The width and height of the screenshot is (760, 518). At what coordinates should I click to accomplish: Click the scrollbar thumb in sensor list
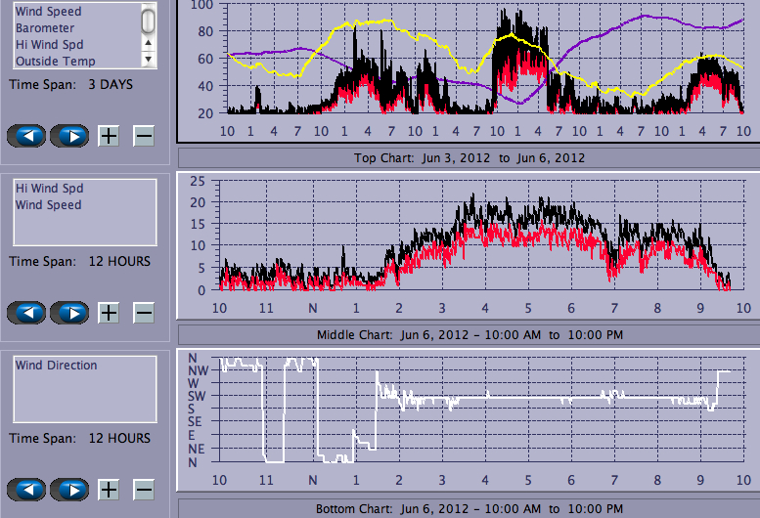148,20
